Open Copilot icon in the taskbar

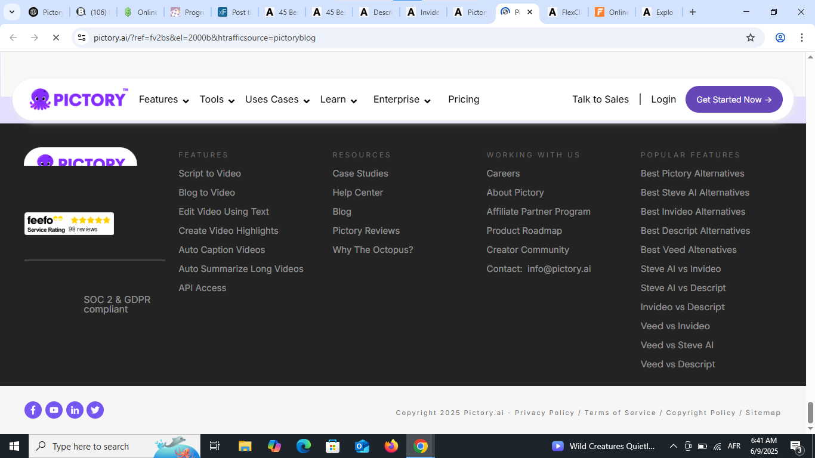(x=274, y=446)
